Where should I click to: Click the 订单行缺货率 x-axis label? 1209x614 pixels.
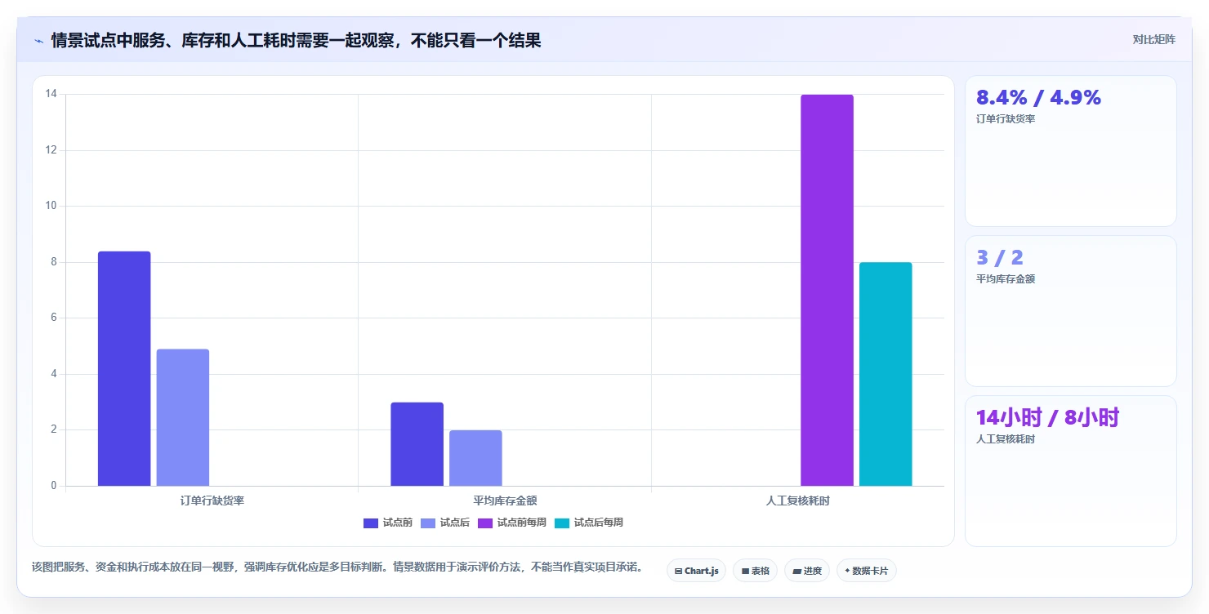(x=212, y=501)
